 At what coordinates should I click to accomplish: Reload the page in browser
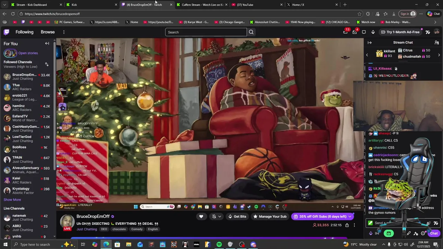(13, 14)
